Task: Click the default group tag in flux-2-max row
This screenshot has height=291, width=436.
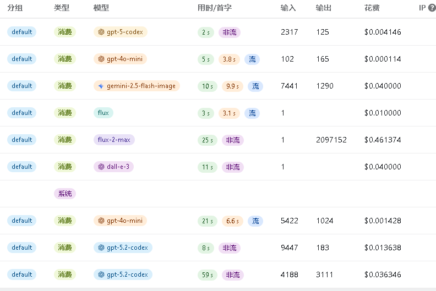Action: [21, 140]
